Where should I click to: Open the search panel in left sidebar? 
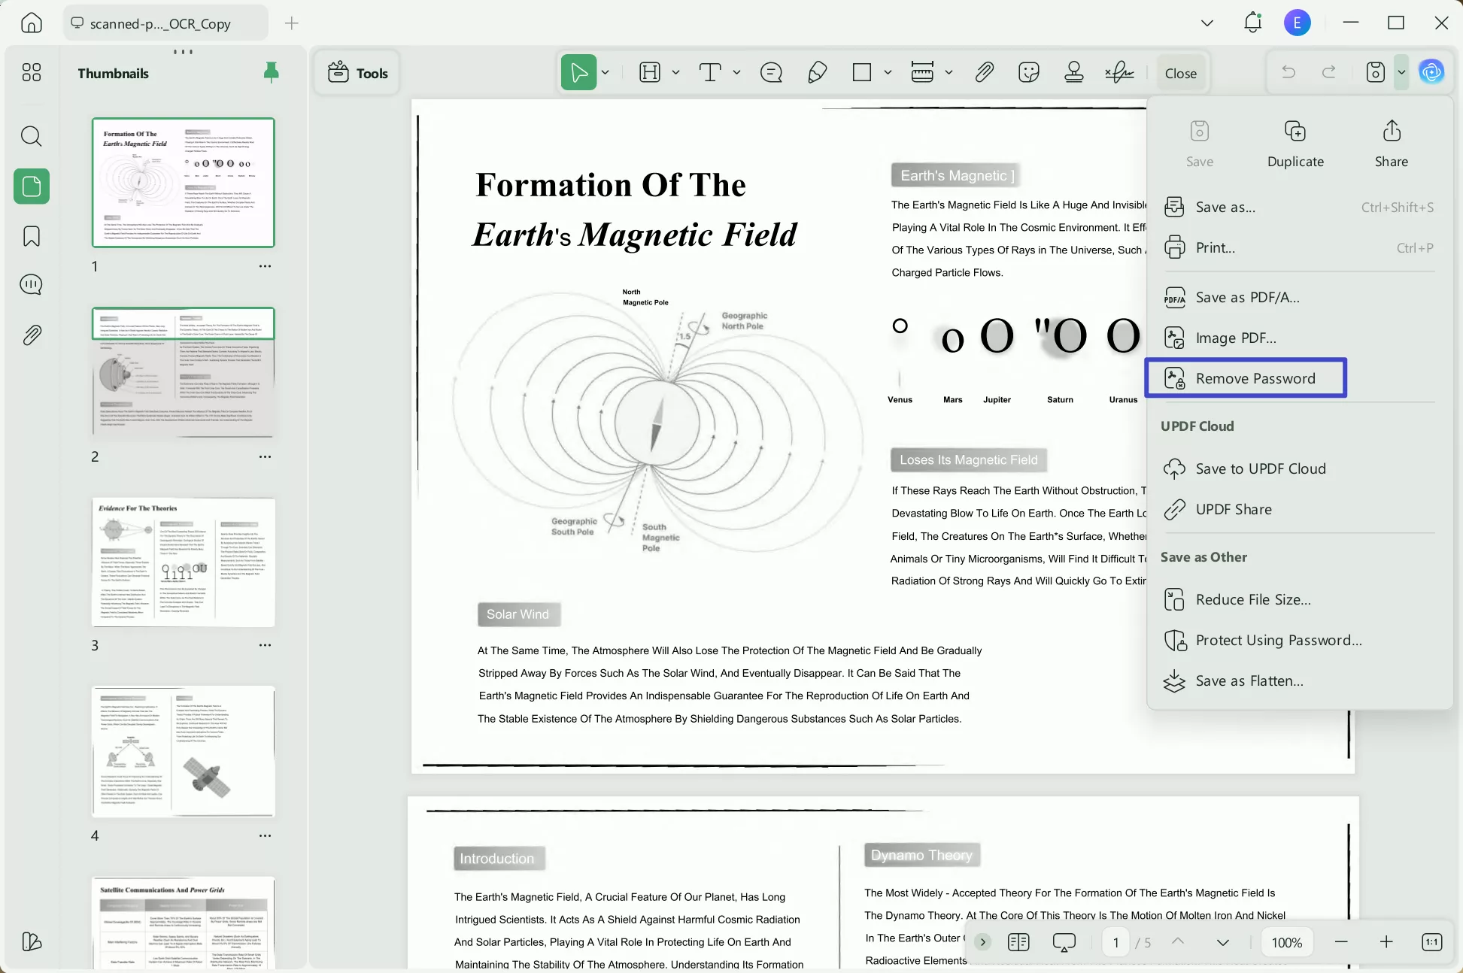[31, 136]
